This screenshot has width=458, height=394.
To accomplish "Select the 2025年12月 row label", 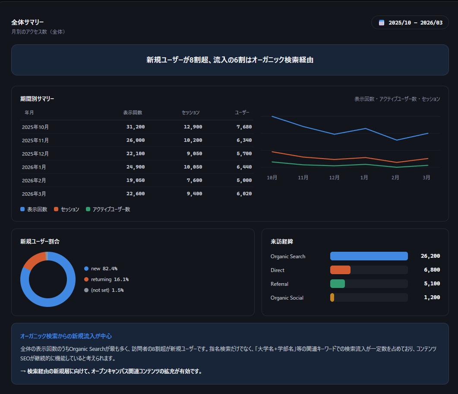I will (35, 154).
